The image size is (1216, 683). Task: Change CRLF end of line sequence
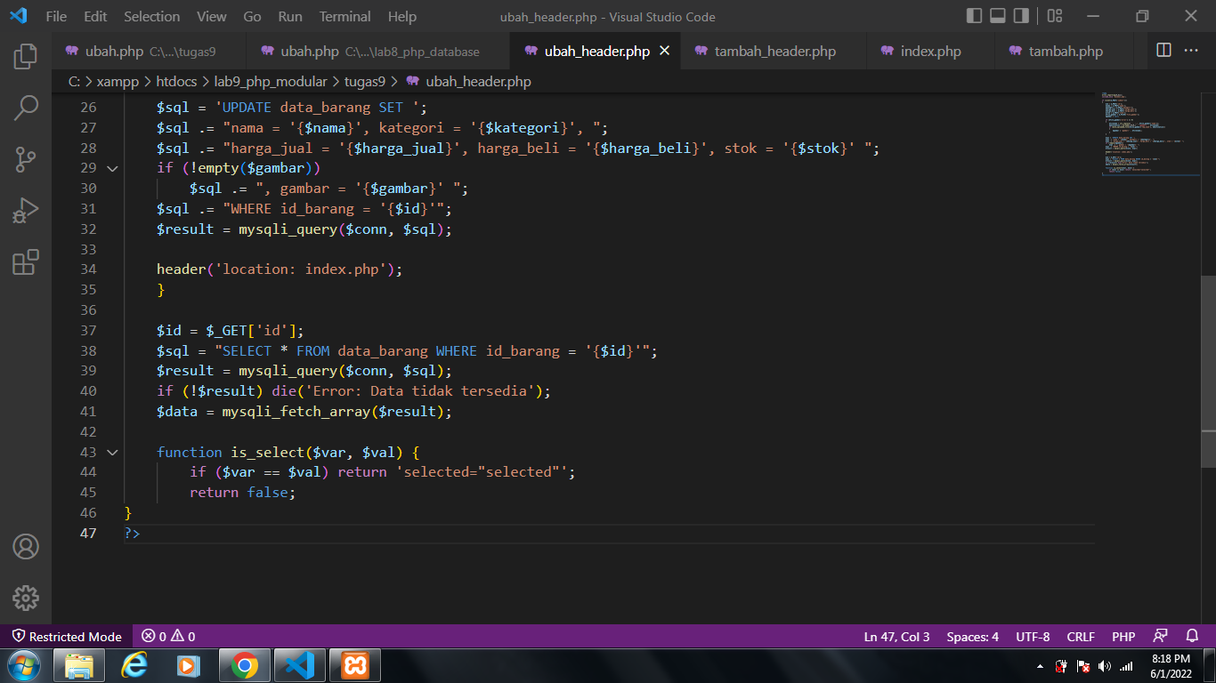(x=1081, y=637)
